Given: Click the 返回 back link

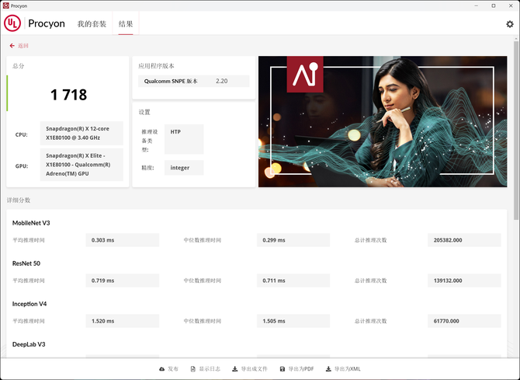Looking at the screenshot, I should pos(23,46).
